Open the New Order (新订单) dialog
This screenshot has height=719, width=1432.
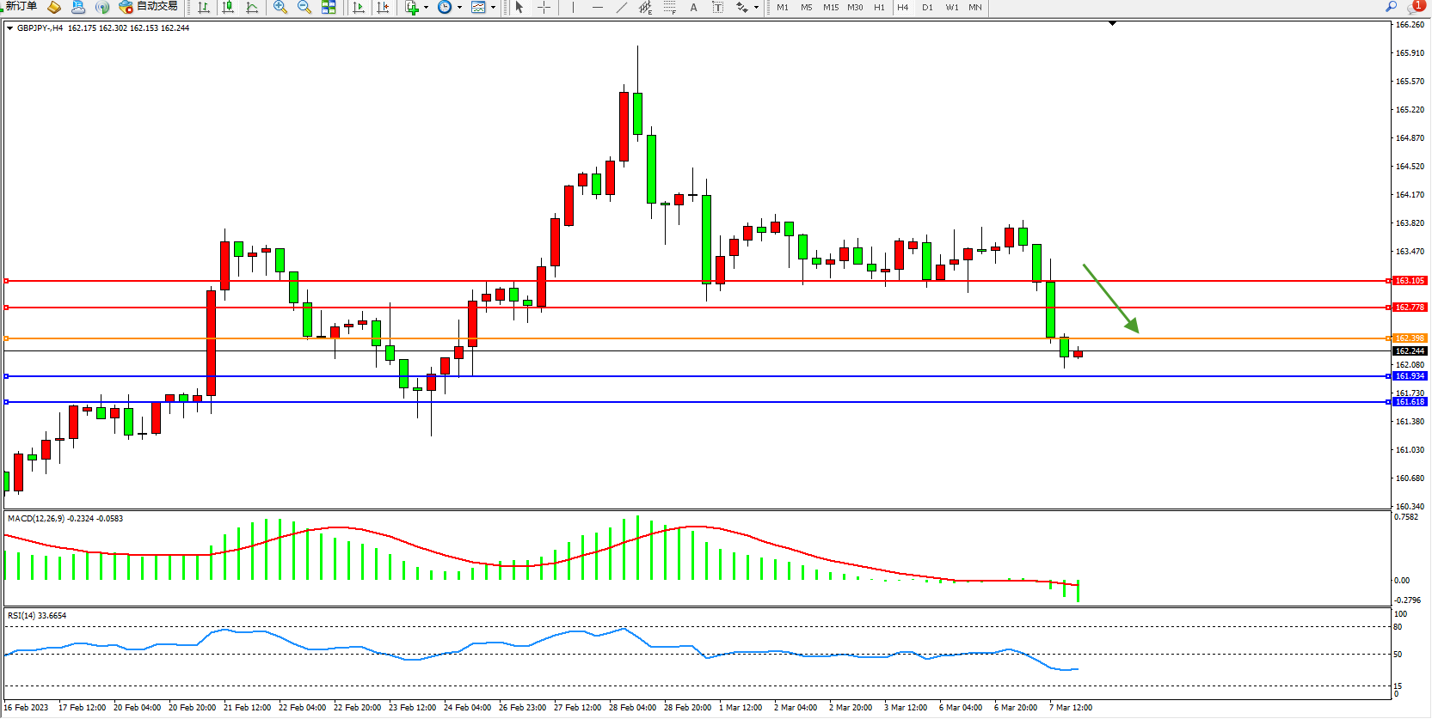21,7
